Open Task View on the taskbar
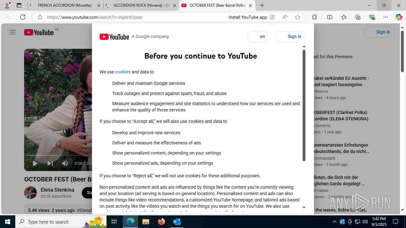This screenshot has width=406, height=228. (x=114, y=222)
